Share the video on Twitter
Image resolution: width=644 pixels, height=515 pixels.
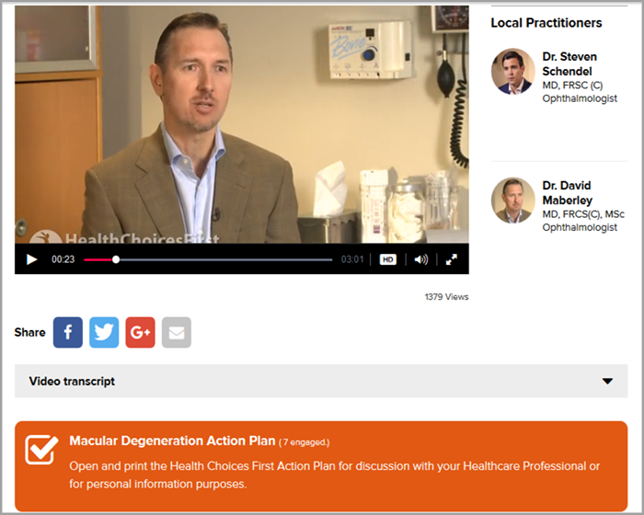tap(104, 332)
